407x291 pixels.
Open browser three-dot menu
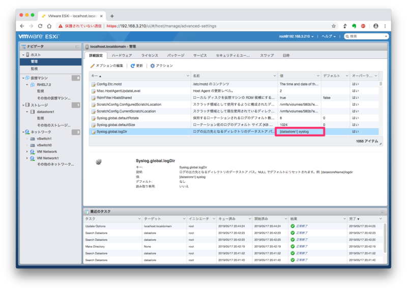pos(385,26)
